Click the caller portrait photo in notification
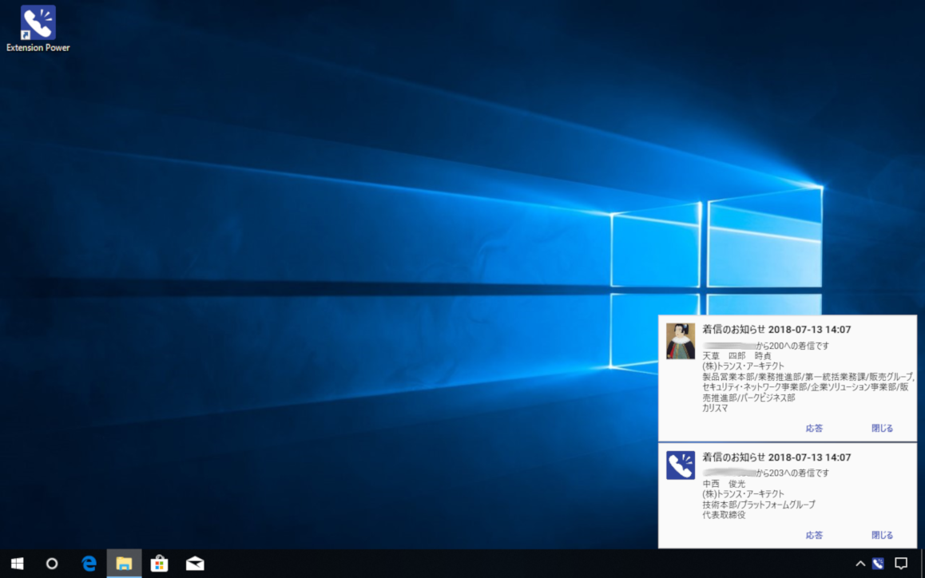925x578 pixels. [681, 341]
